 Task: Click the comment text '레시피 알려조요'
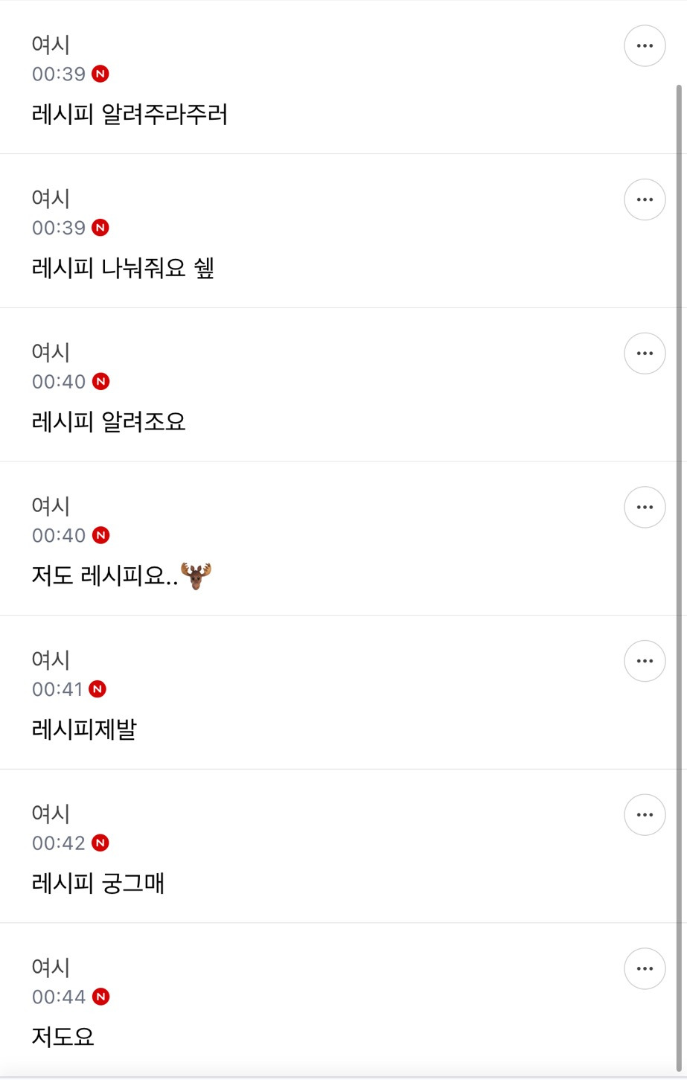pos(109,422)
